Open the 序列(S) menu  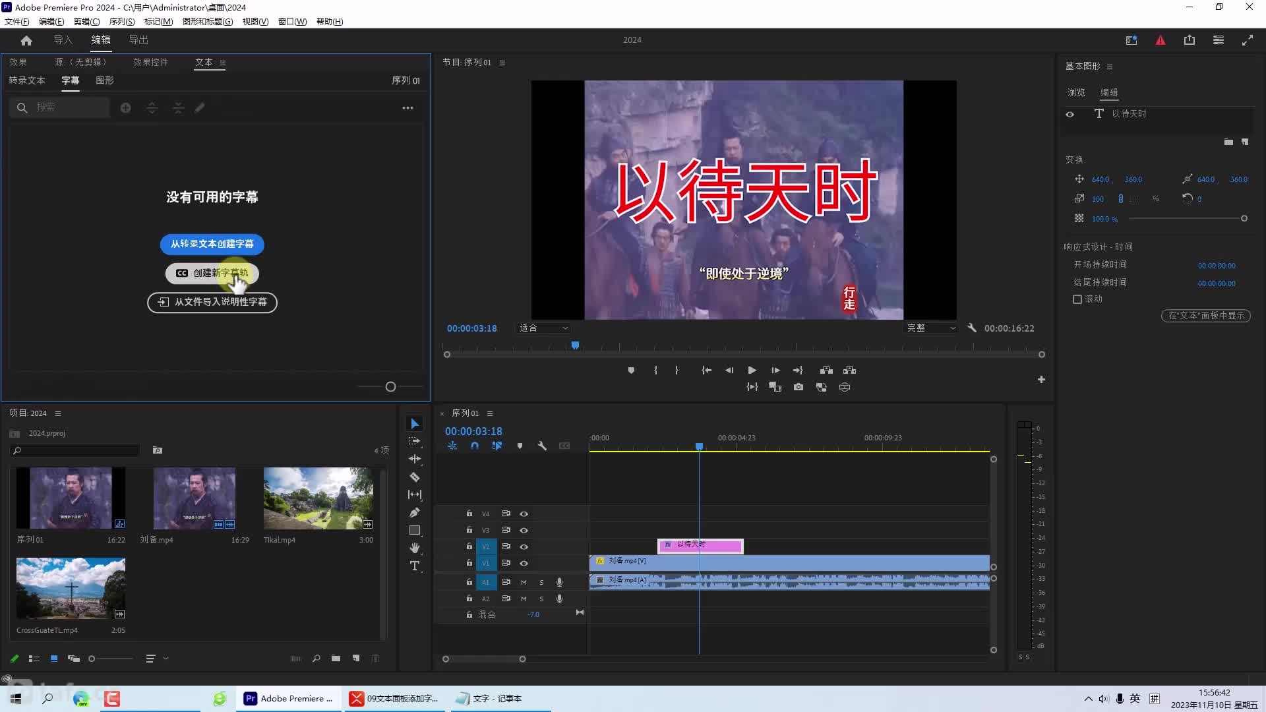[122, 22]
